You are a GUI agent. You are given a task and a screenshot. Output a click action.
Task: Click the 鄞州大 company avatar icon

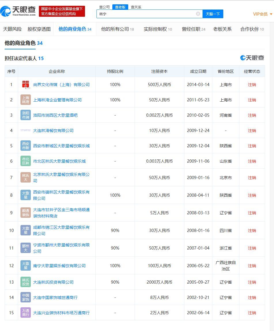pos(26,248)
